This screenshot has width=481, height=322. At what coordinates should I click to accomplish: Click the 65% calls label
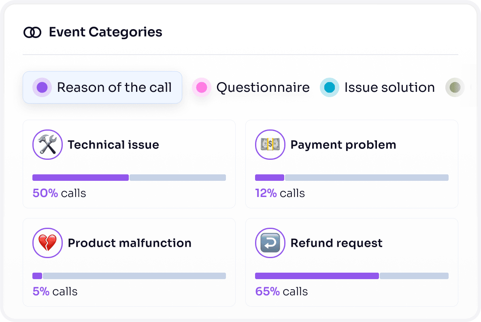tap(281, 292)
